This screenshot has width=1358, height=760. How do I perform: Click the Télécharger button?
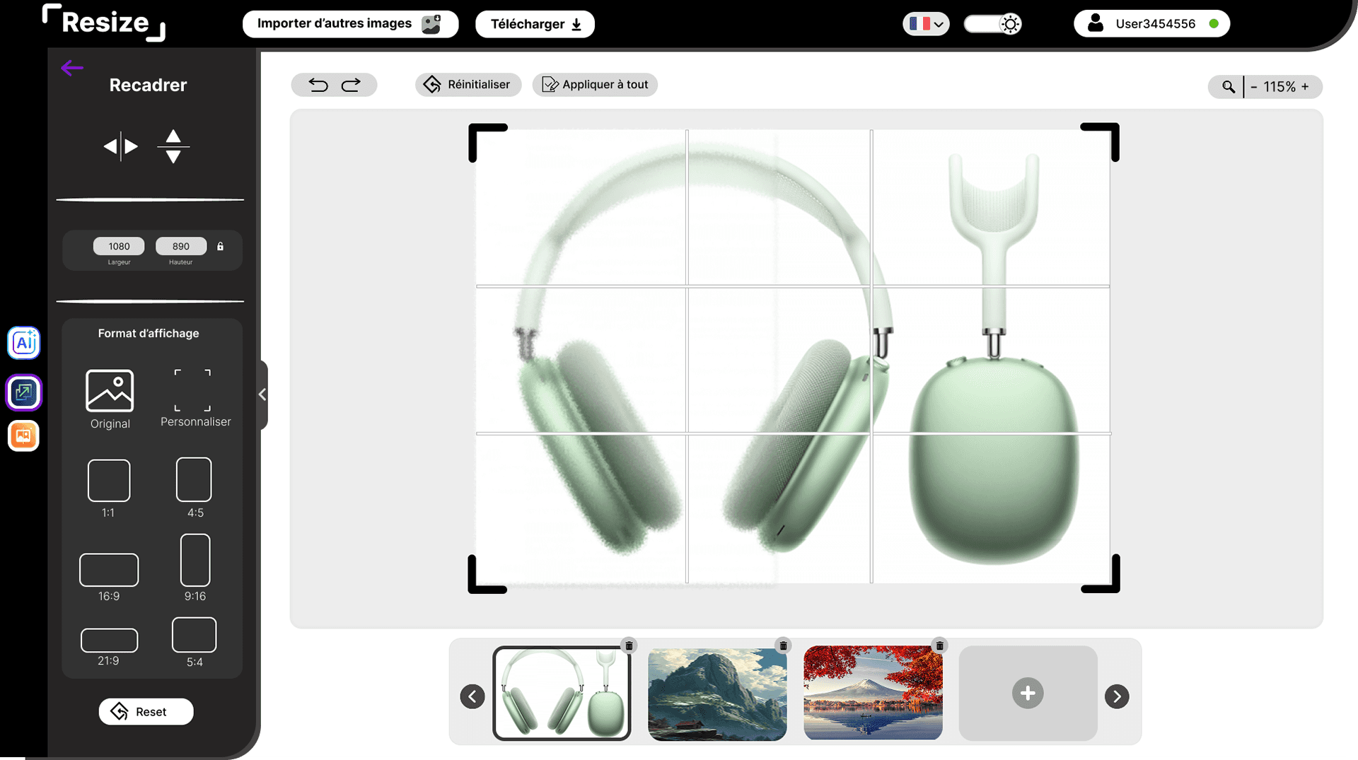point(535,24)
